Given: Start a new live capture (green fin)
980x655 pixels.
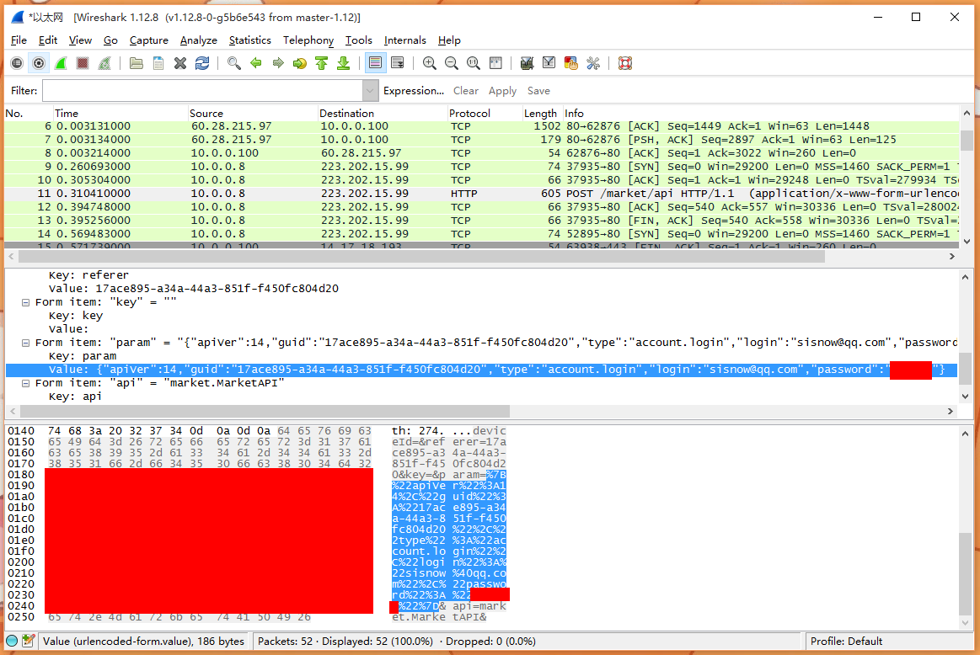Looking at the screenshot, I should click(61, 63).
